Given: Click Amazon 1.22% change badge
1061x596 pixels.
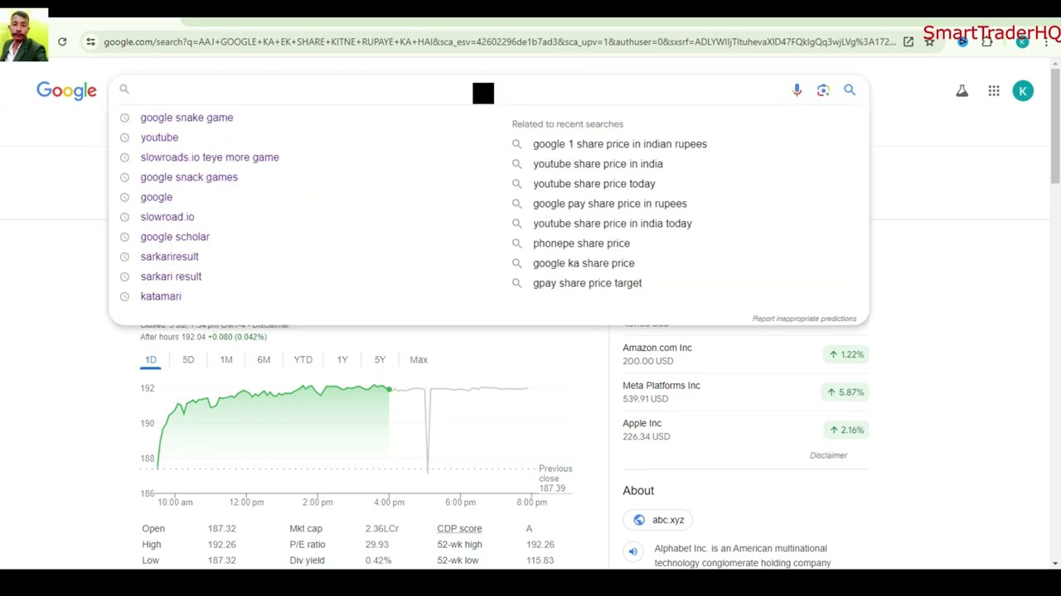Looking at the screenshot, I should tap(845, 354).
